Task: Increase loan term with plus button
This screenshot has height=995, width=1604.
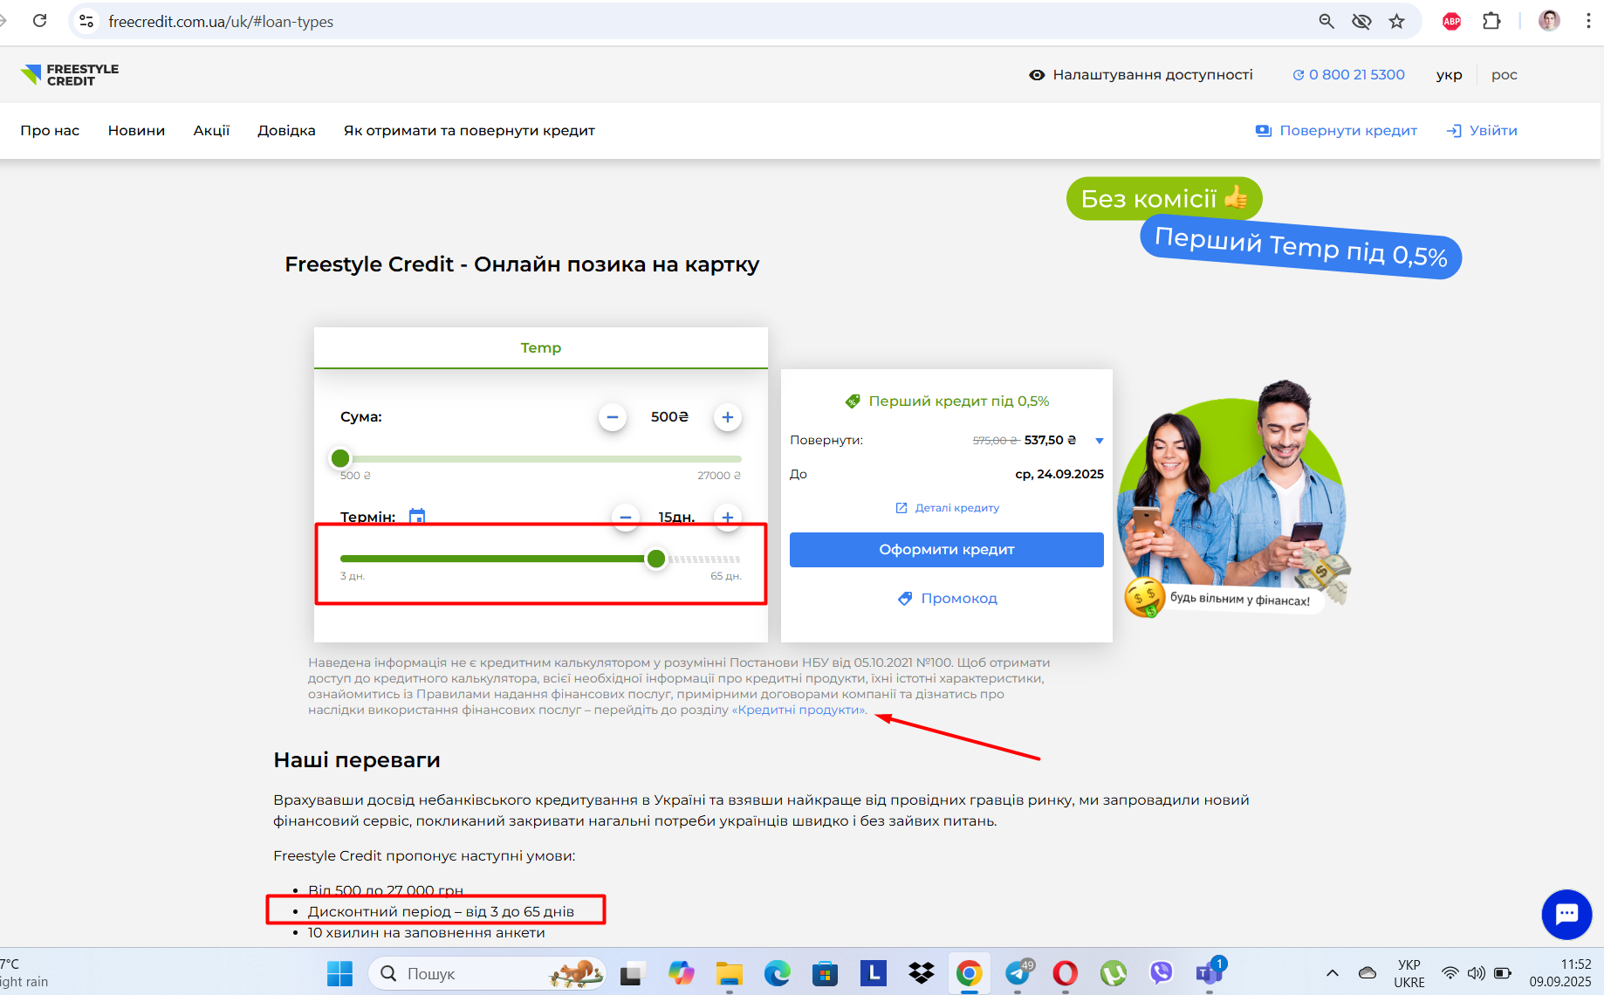Action: [x=728, y=517]
